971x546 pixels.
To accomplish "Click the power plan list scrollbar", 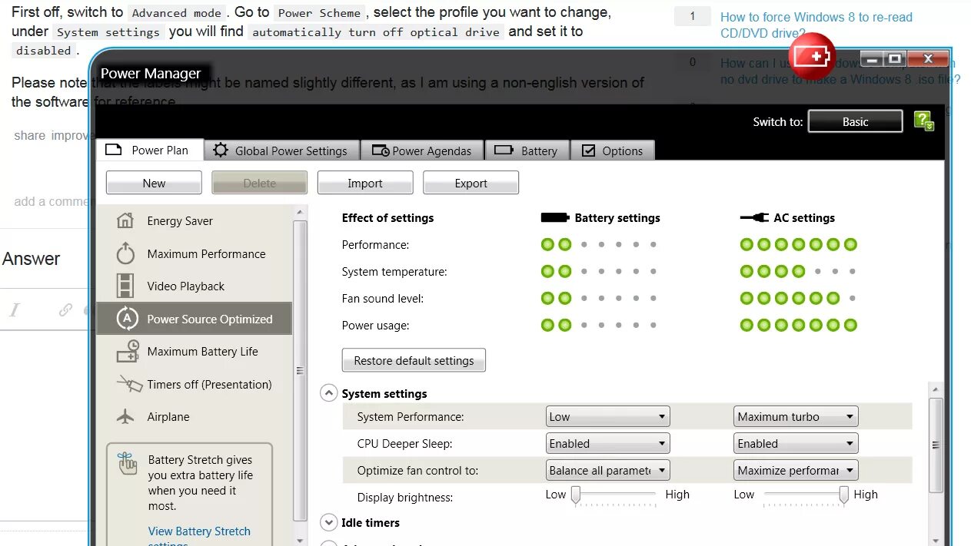I will (x=300, y=369).
